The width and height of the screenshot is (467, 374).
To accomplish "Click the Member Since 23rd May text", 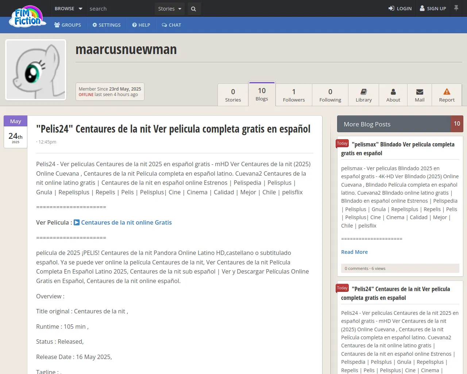I will [x=110, y=89].
